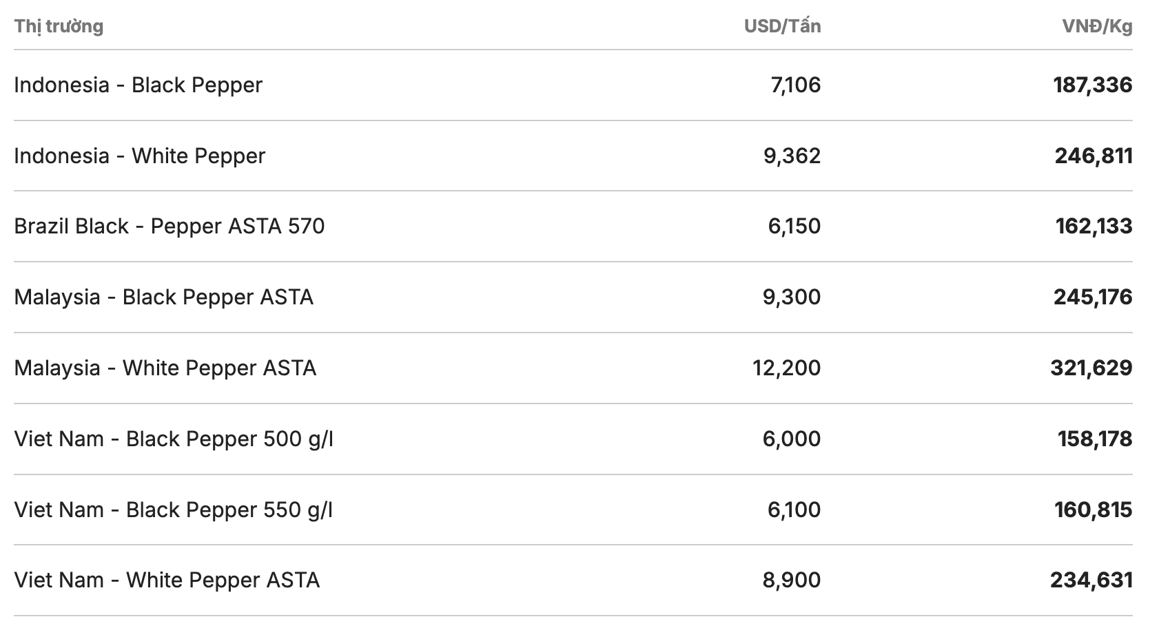This screenshot has height=628, width=1159.
Task: Click the 187,336 VNĐ price value
Action: point(1092,85)
